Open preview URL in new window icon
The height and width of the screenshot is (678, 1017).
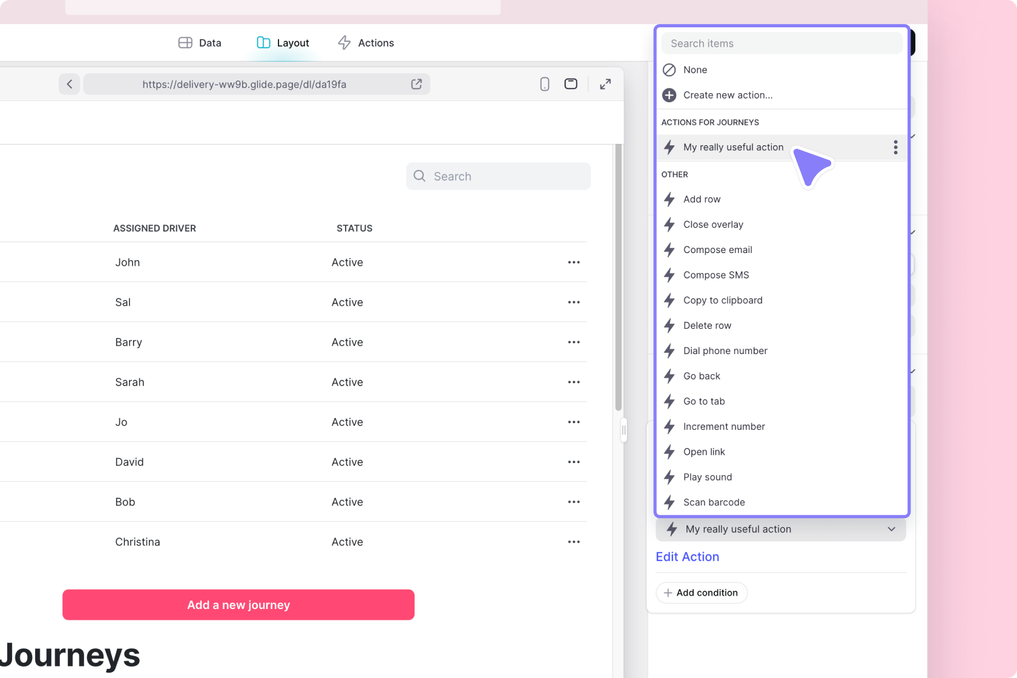click(416, 84)
